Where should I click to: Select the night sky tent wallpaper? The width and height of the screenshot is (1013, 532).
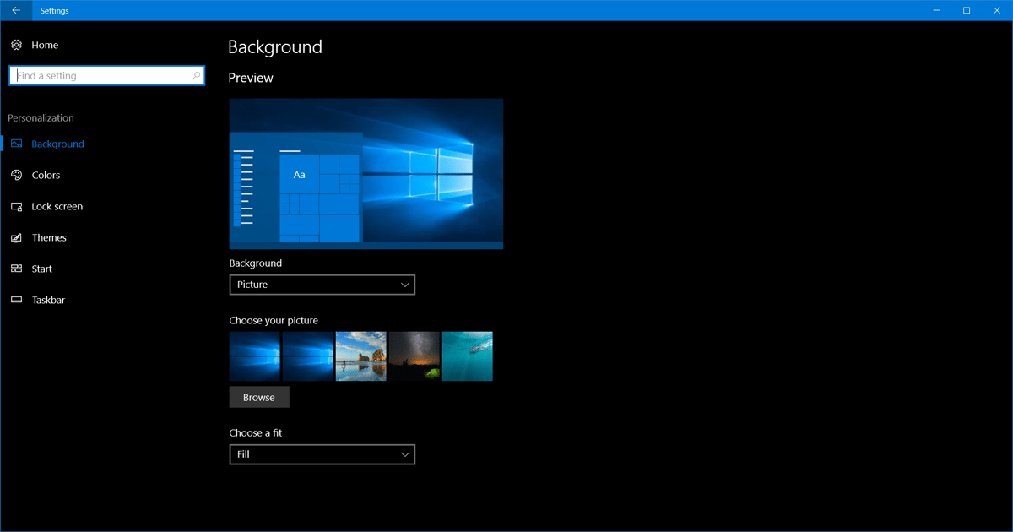tap(414, 356)
